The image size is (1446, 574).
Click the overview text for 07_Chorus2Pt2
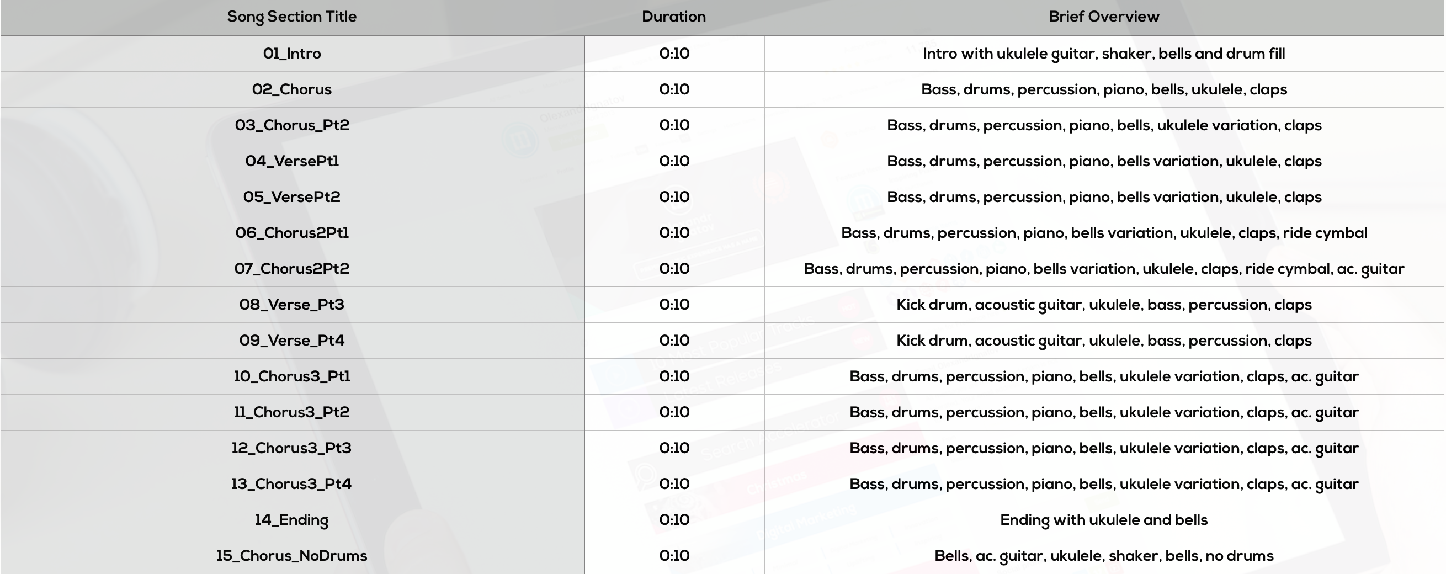[1104, 269]
